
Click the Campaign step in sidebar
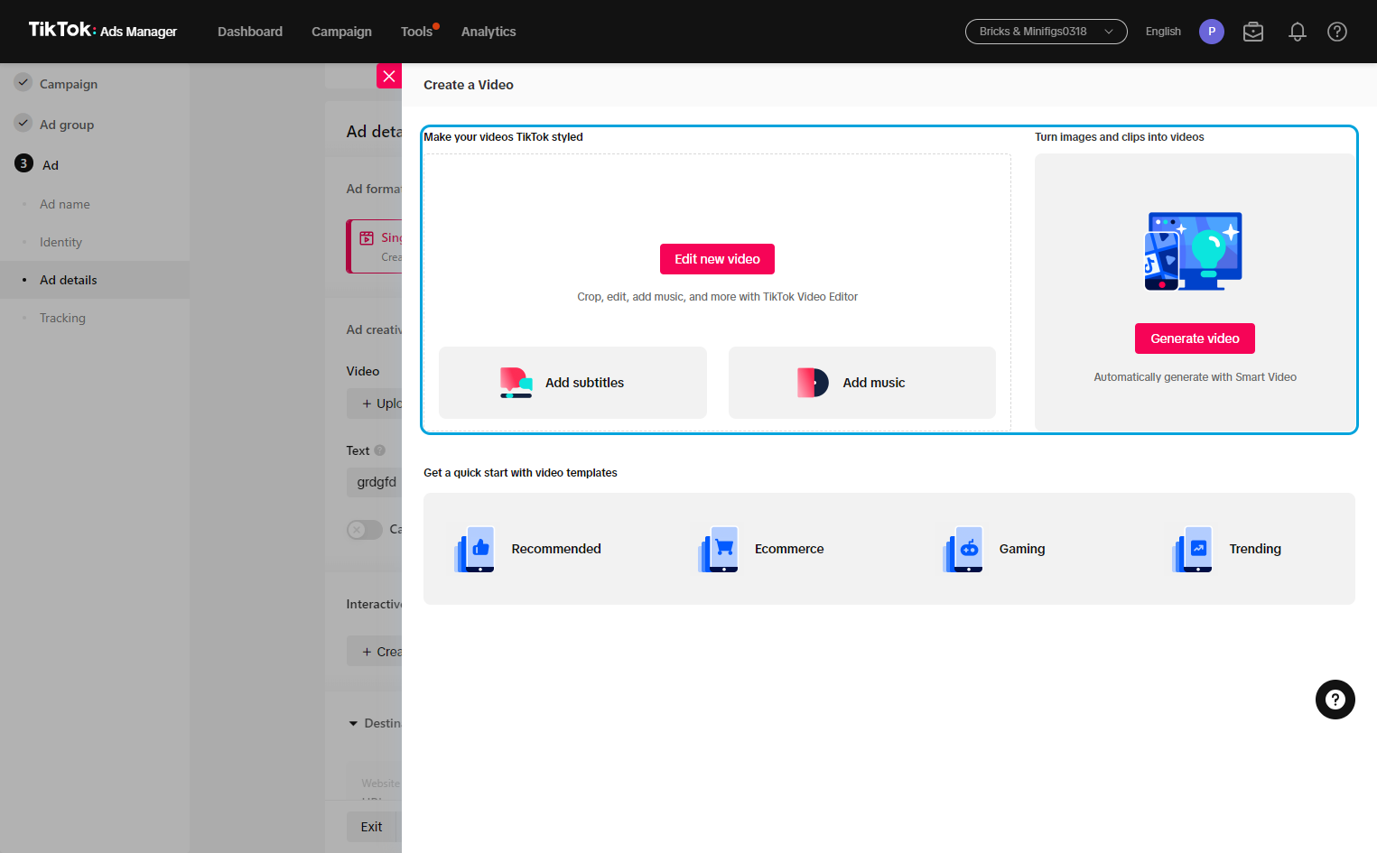(69, 84)
